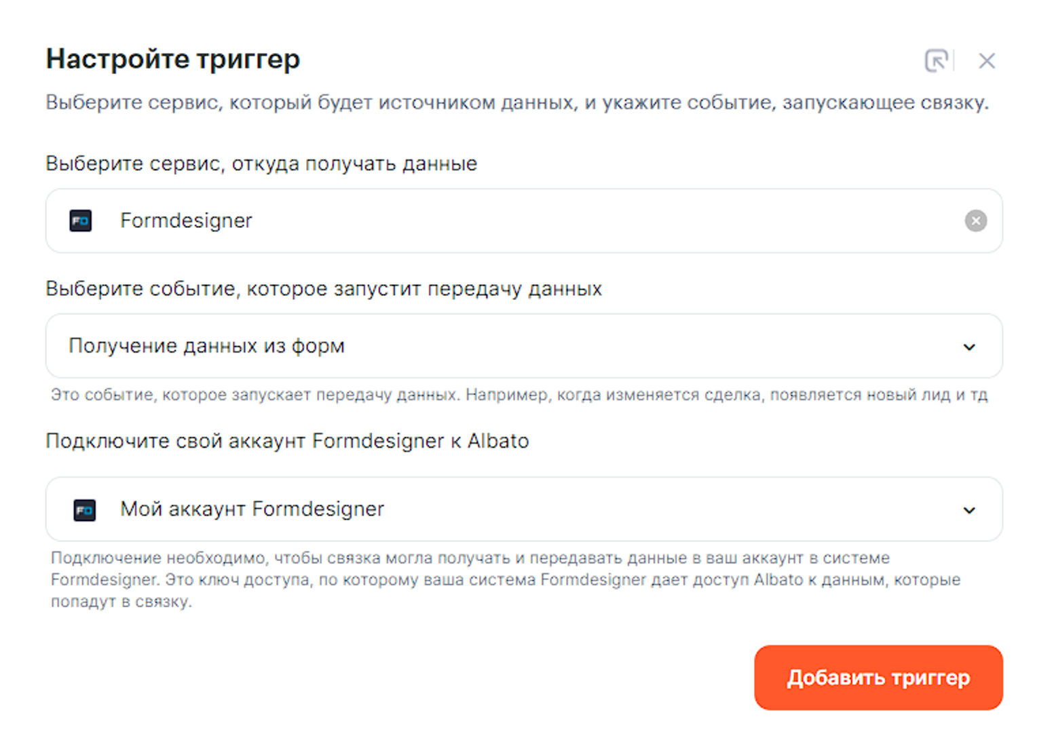Click the 'Выберите событие' field label

click(x=324, y=289)
